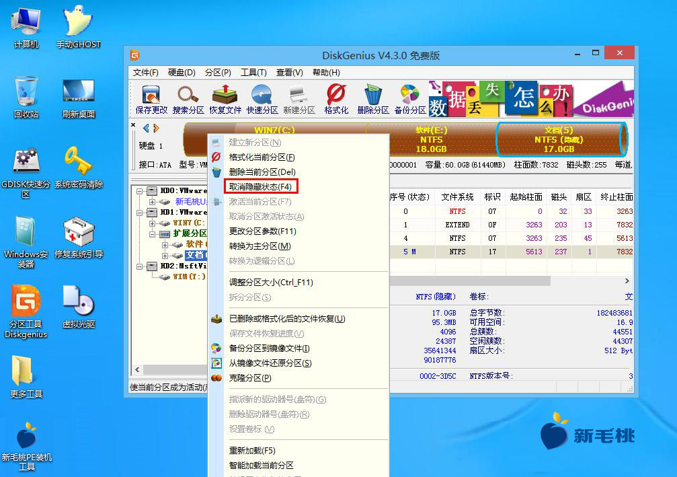The height and width of the screenshot is (477, 677).
Task: Choose 取消隐藏状态(F4) from context menu
Action: pos(260,186)
